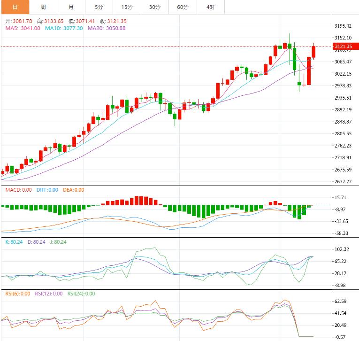This screenshot has width=359, height=341.
Task: Click the DEA value label
Action: [x=73, y=190]
